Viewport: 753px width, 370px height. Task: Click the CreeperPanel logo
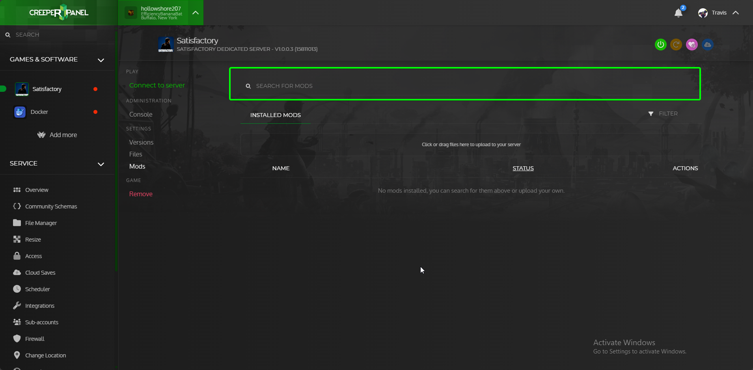pos(59,13)
